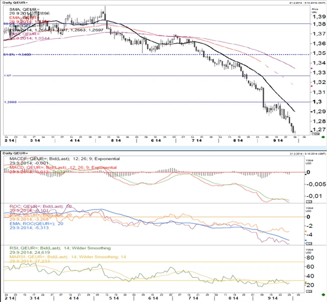
Task: Click the top chart title Daily QEUR=
Action: [15, 3]
